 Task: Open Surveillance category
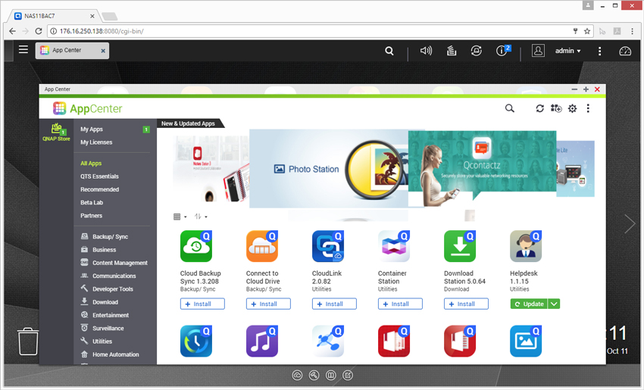coord(102,328)
